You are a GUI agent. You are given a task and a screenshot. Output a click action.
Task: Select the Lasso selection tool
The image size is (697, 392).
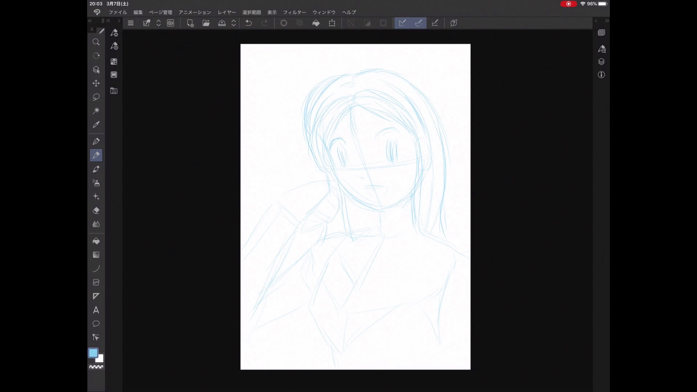(x=96, y=97)
